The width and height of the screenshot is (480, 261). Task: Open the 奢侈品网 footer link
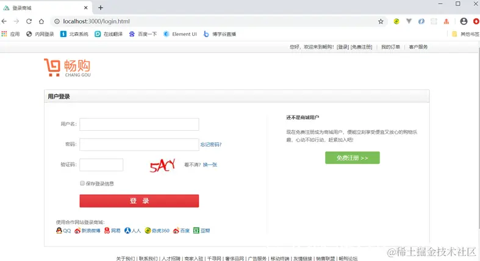click(234, 259)
